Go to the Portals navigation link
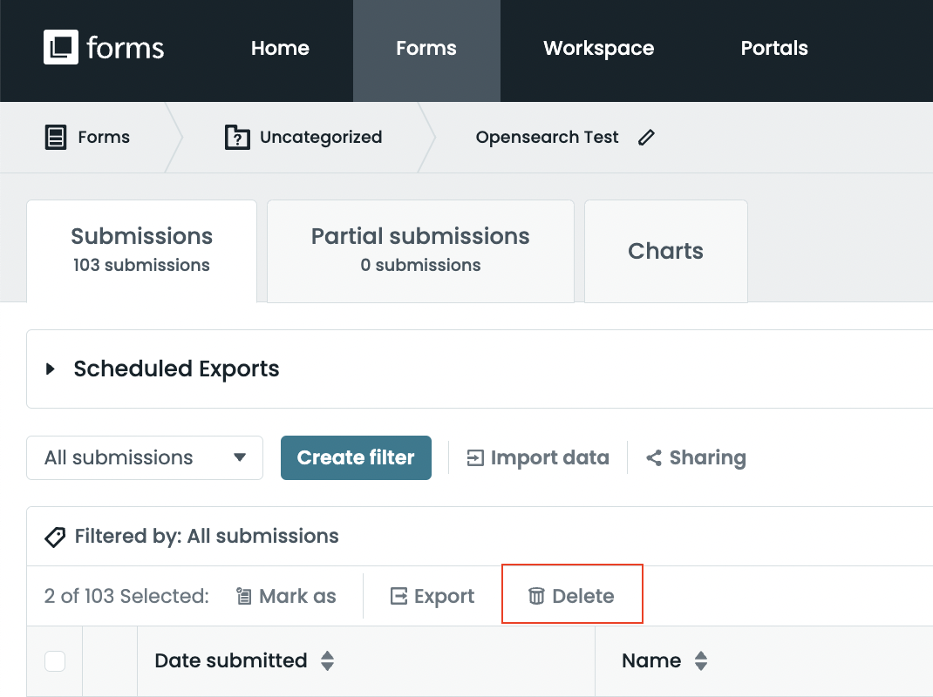Screen dimensions: 933x697 773,49
